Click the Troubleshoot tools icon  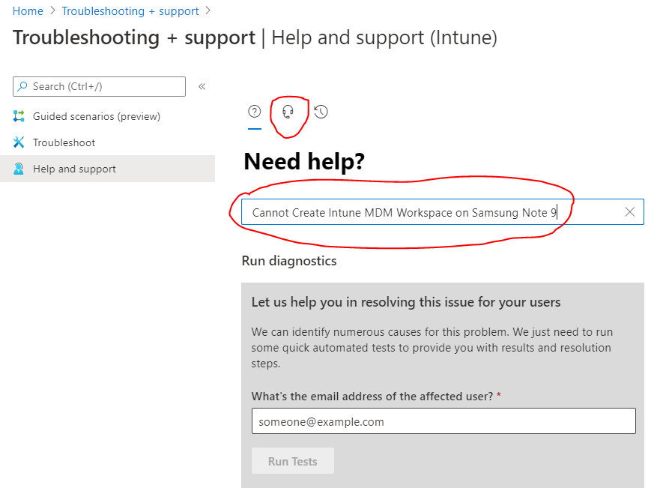(x=19, y=142)
